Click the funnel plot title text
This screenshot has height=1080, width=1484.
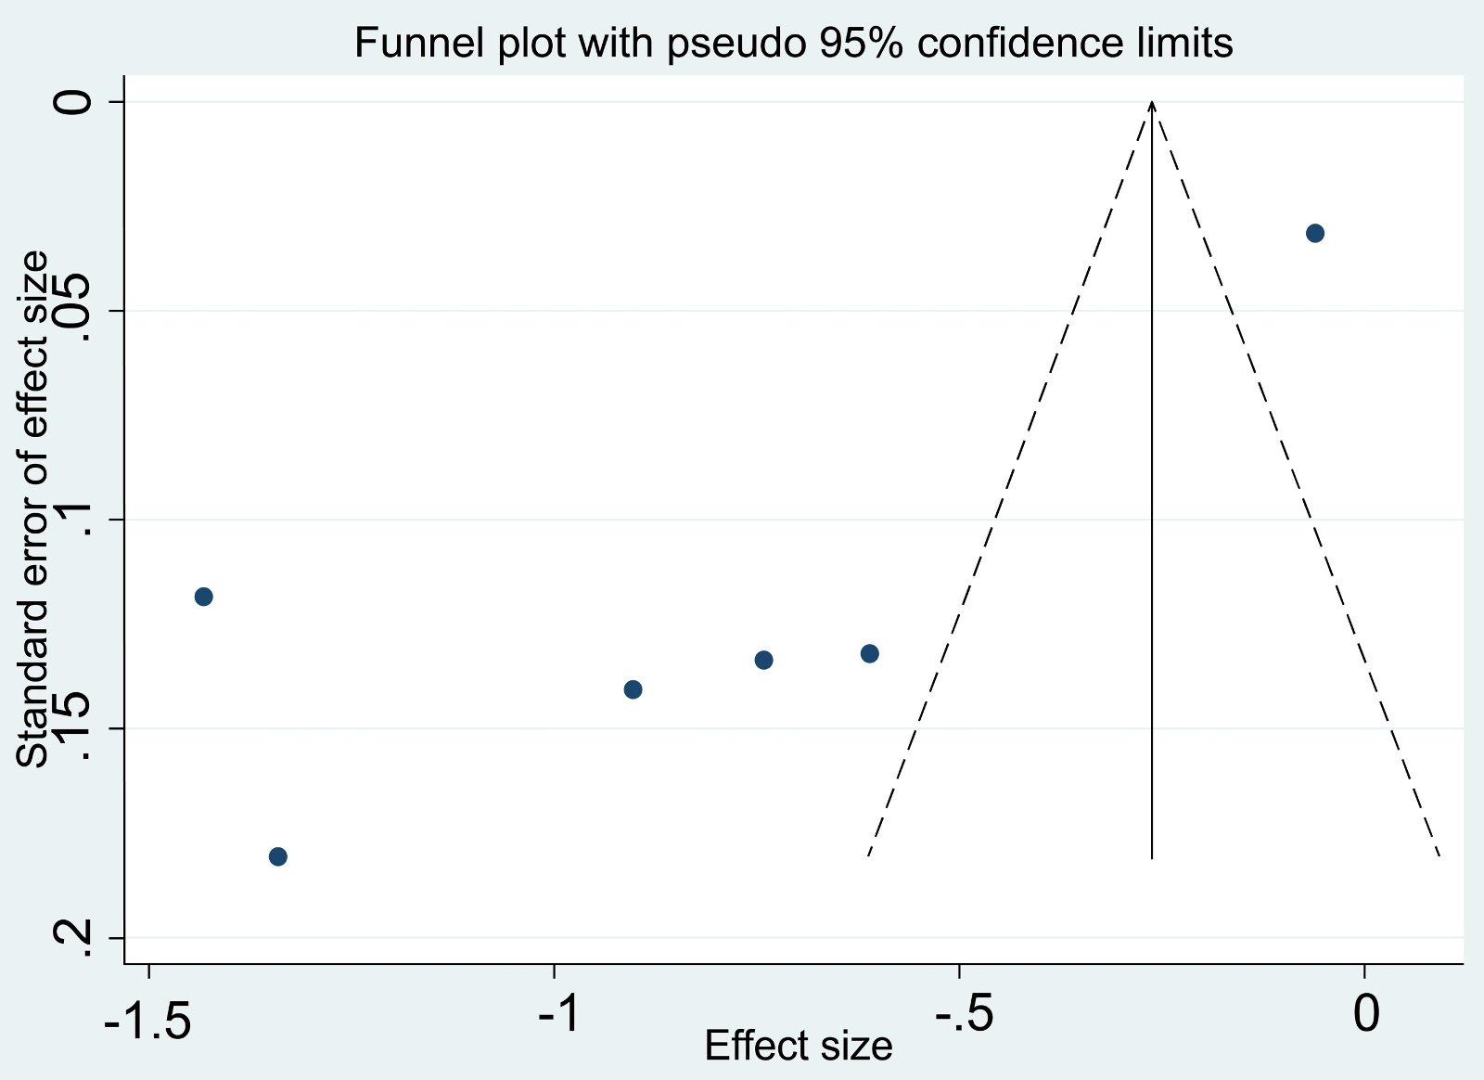(793, 43)
